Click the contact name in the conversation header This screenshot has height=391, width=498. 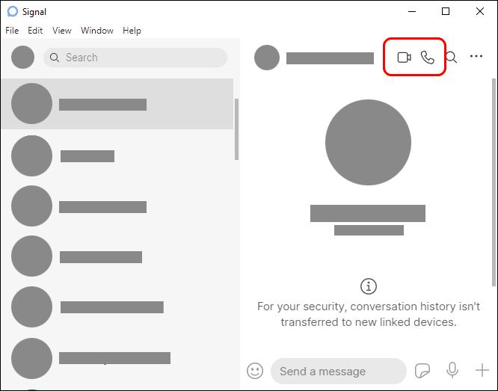coord(330,58)
